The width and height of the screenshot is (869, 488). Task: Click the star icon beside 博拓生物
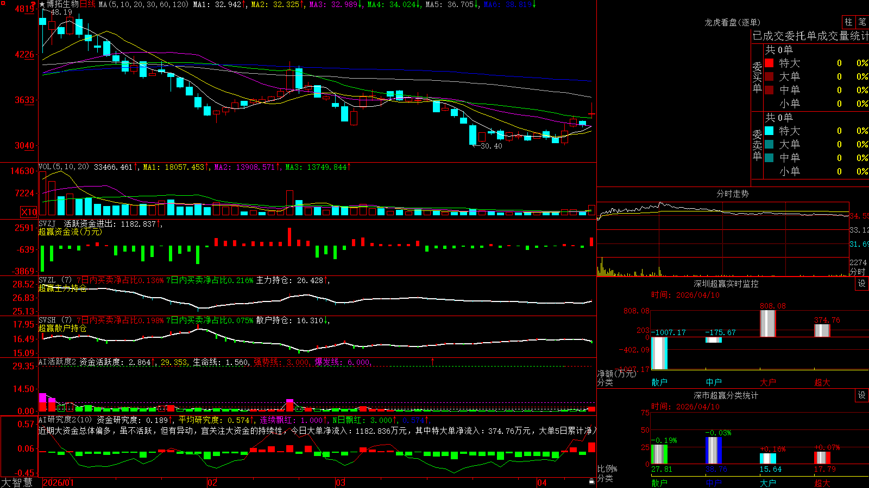point(42,4)
